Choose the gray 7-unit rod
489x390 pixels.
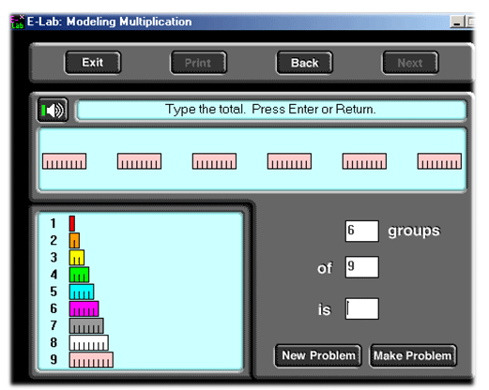click(x=86, y=325)
